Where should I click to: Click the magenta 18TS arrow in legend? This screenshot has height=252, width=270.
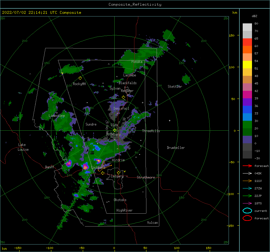247,203
